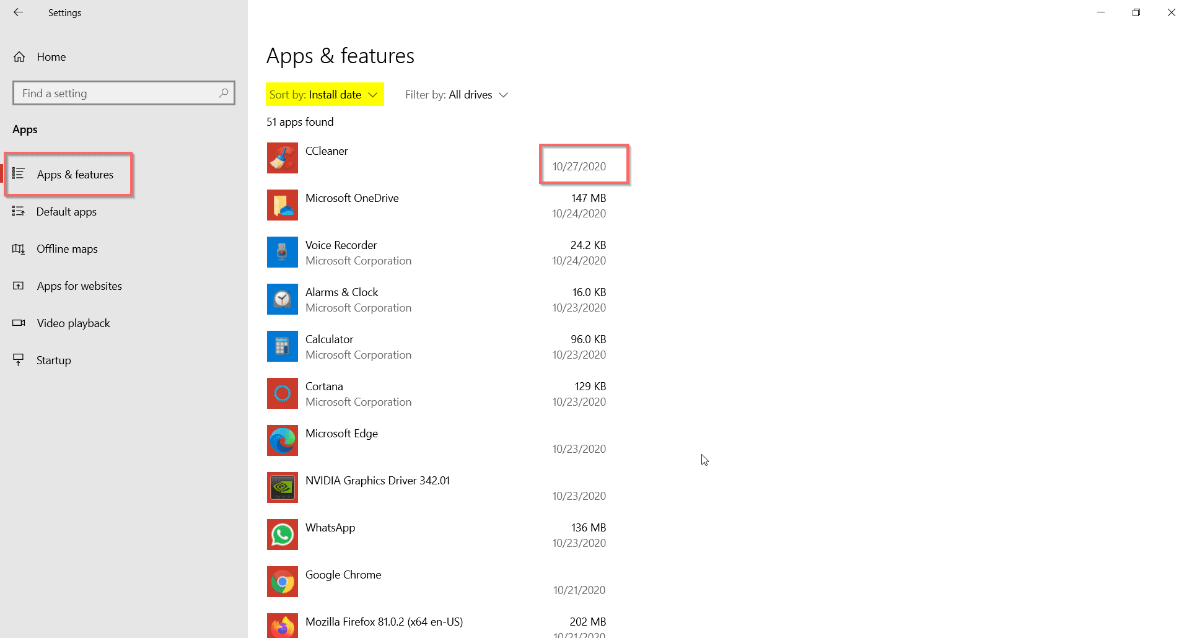Click the Apps & features page heading
Viewport: 1184px width, 638px height.
340,56
